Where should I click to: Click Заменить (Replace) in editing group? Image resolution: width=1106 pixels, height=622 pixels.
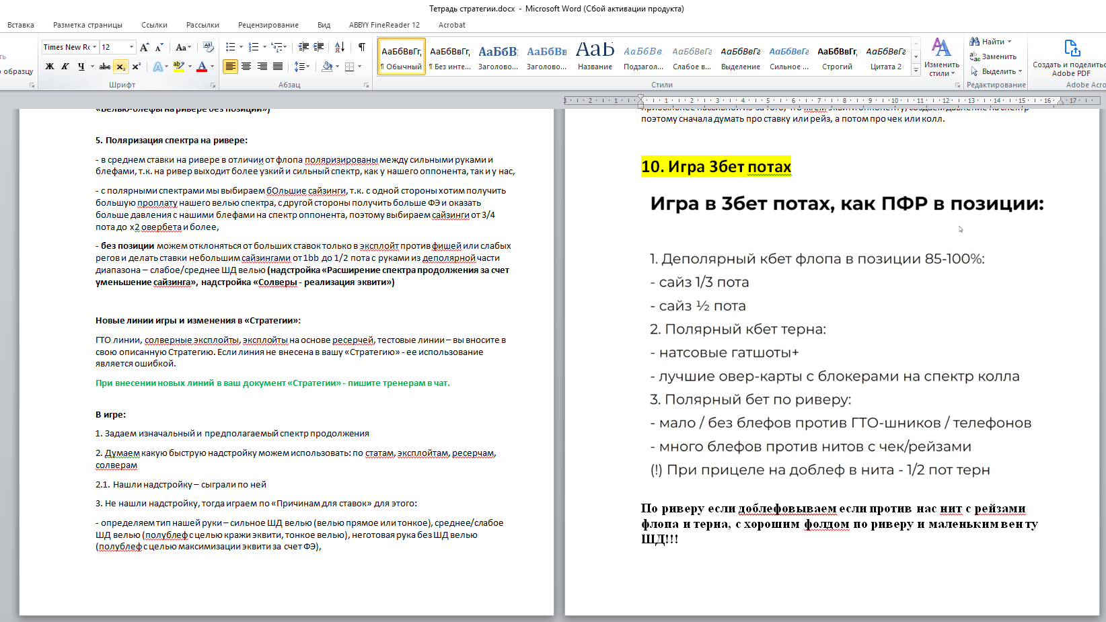(x=993, y=56)
